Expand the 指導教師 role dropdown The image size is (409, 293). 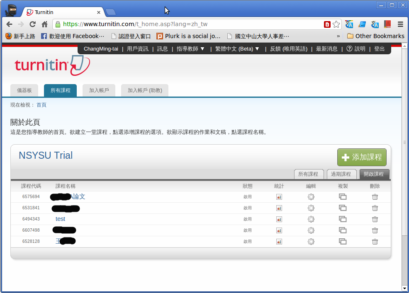tap(190, 49)
